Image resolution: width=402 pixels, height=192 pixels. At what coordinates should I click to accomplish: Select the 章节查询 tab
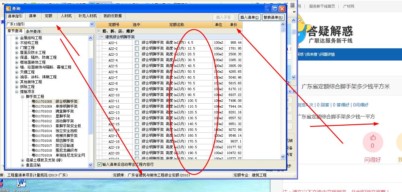15,31
